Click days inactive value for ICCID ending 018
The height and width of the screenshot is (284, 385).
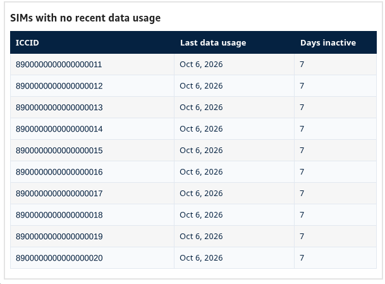[302, 215]
